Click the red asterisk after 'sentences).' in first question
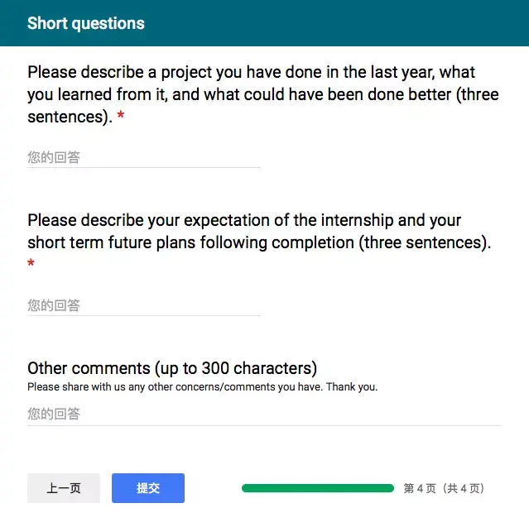The width and height of the screenshot is (529, 513). [121, 117]
